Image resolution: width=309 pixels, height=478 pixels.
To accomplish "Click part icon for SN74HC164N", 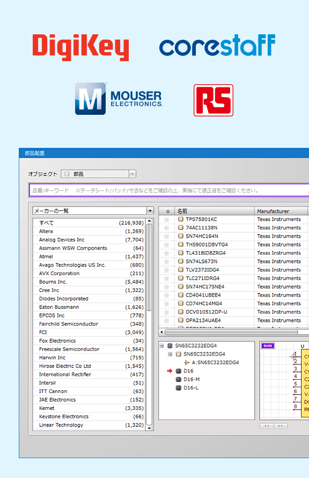I will [181, 236].
